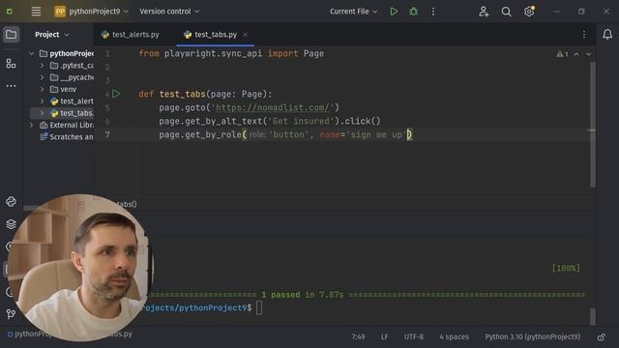619x348 pixels.
Task: Change the LF line separator
Action: (384, 337)
